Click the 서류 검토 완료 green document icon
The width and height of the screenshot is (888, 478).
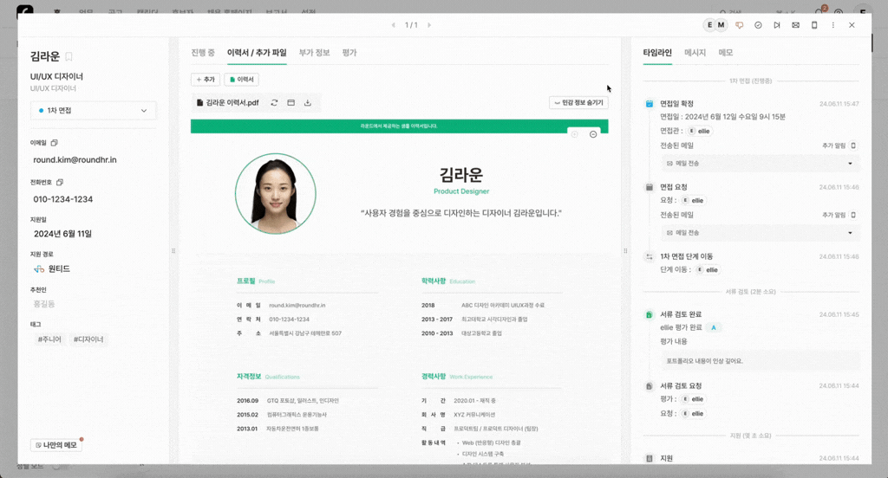click(650, 314)
